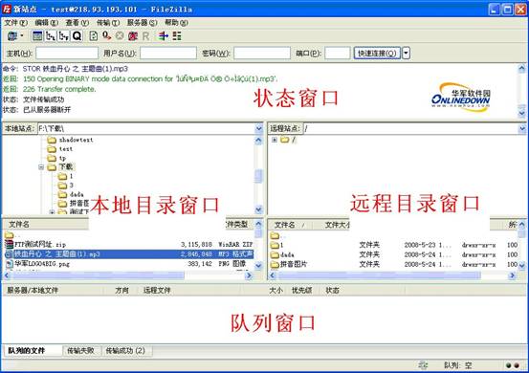
Task: Open the 远程站点 path dropdown
Action: (522, 128)
